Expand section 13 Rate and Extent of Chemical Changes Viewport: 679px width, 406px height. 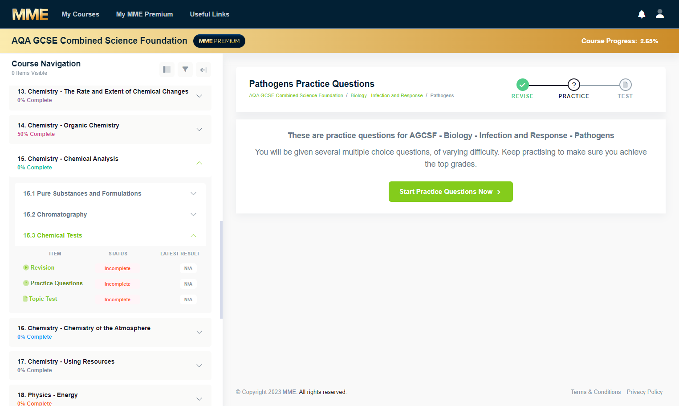point(199,96)
